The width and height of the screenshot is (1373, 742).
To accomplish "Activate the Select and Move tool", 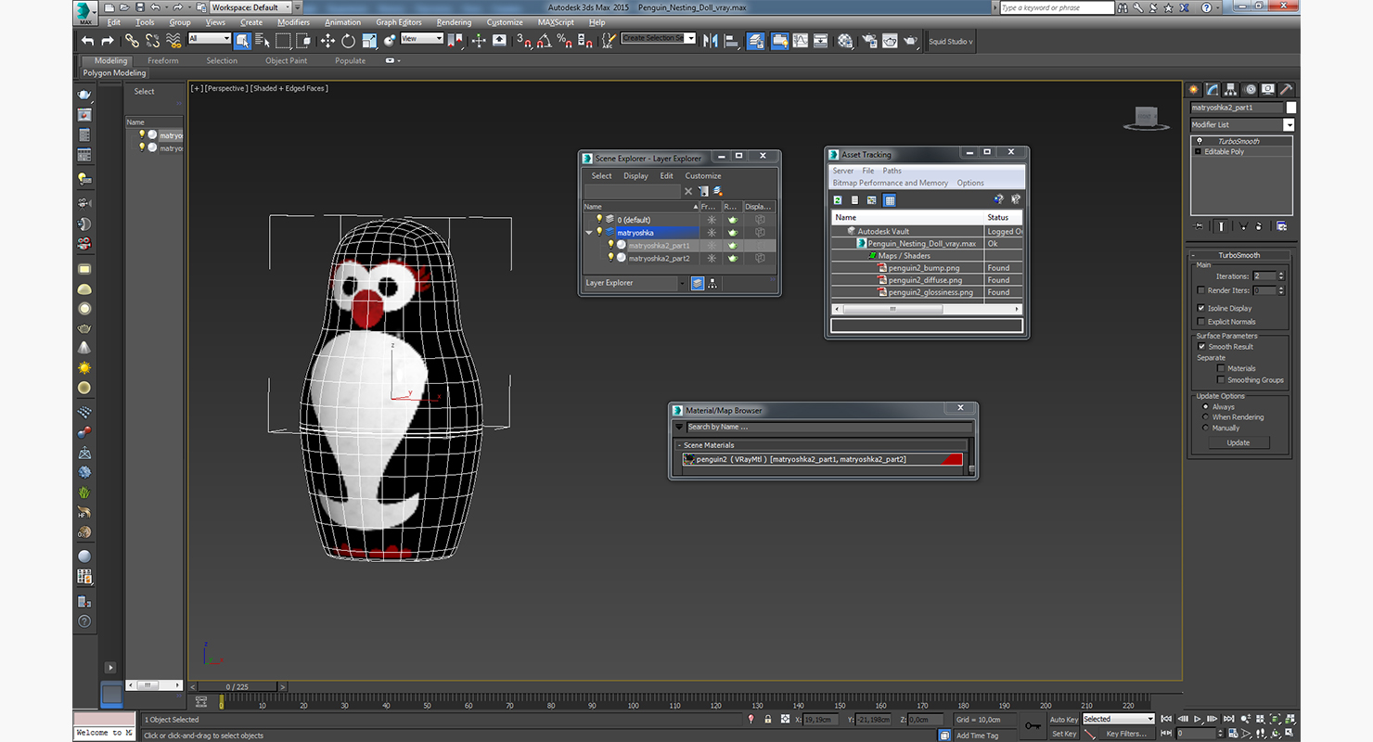I will (327, 41).
